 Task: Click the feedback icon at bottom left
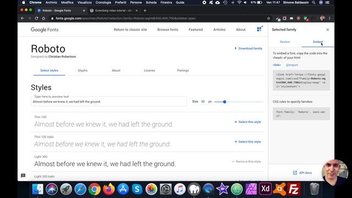coord(23,175)
